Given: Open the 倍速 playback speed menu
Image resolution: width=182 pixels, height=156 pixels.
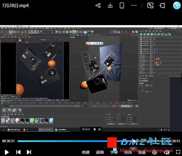Looking at the screenshot, I should point(86,152).
